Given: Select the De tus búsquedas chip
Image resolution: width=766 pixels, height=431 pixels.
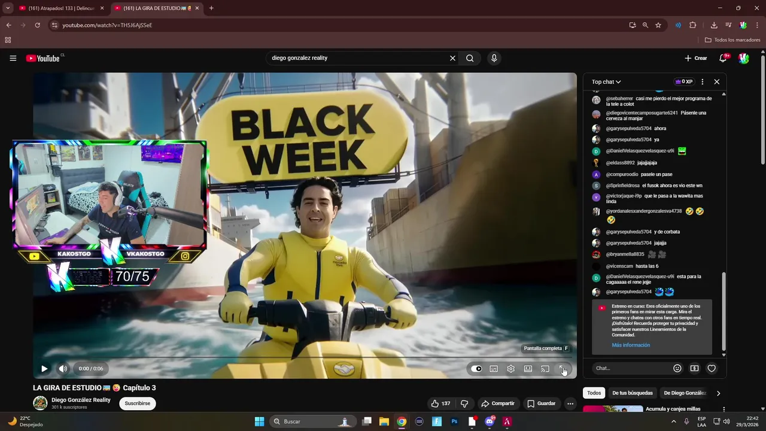Looking at the screenshot, I should [633, 393].
